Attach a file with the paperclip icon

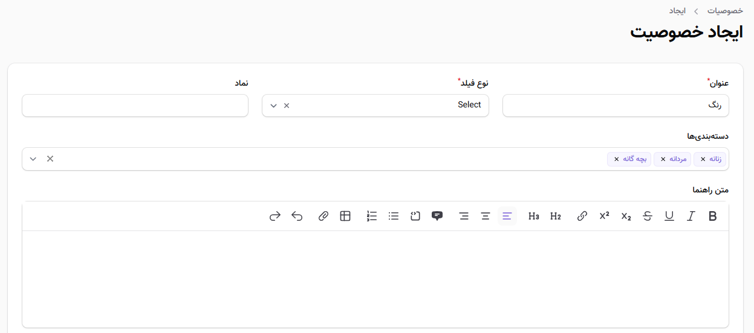[x=323, y=216]
